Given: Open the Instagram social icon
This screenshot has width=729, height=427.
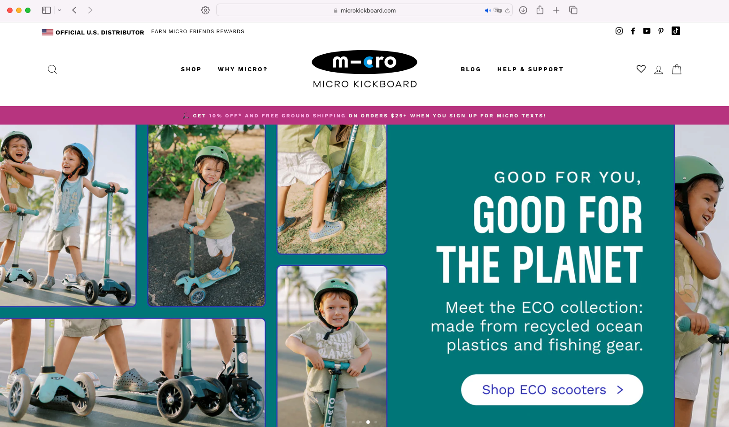Looking at the screenshot, I should 619,31.
